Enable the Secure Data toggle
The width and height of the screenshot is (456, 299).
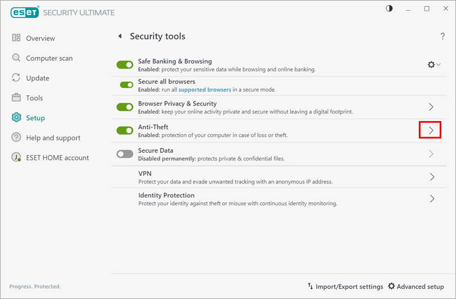[x=124, y=154]
